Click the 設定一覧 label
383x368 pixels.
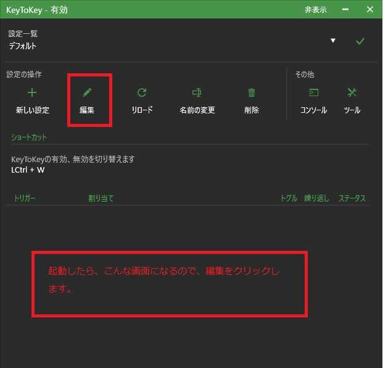click(x=23, y=34)
